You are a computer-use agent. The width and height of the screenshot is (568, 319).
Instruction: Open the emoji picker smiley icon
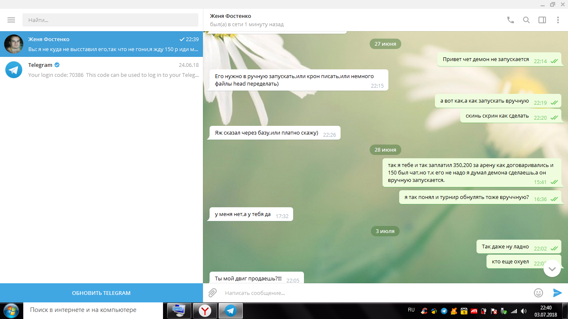pyautogui.click(x=538, y=293)
